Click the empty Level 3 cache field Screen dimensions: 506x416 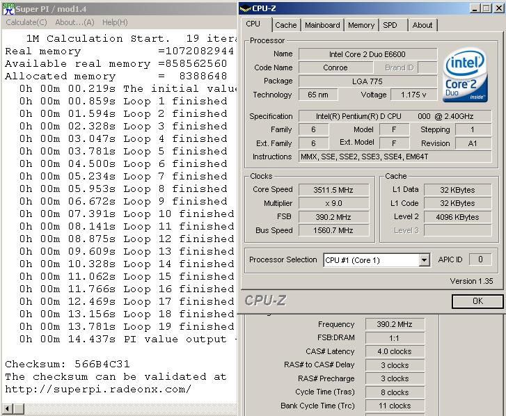[x=457, y=230]
